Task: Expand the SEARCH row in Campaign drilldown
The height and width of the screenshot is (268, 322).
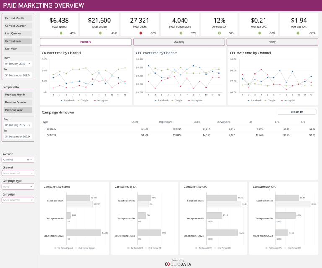Action: tap(44, 135)
